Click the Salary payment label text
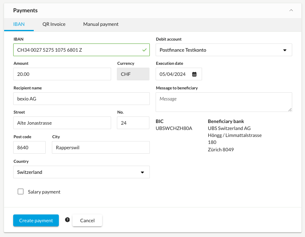The width and height of the screenshot is (305, 237). tap(44, 192)
